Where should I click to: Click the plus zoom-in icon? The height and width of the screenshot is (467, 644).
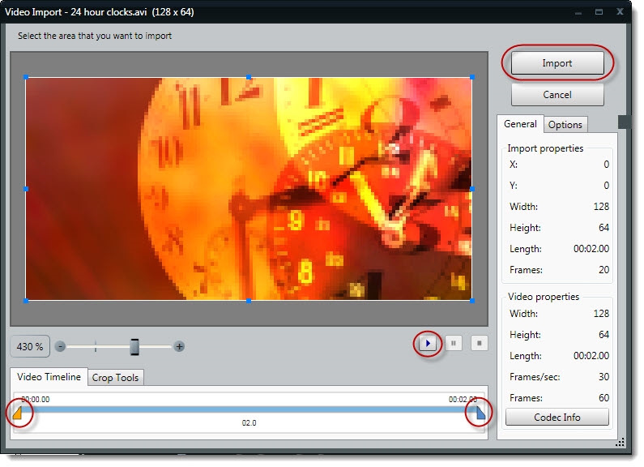point(179,346)
